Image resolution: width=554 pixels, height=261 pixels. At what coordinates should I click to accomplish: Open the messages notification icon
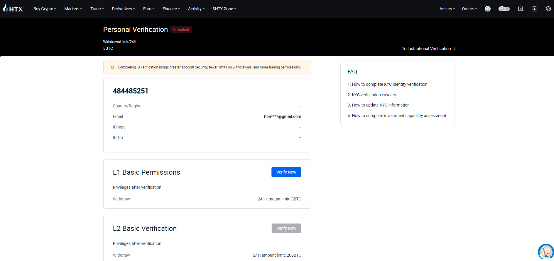[520, 9]
